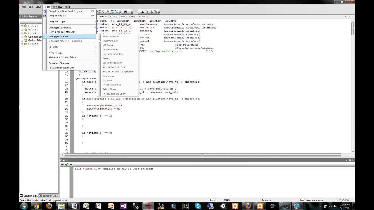Switch to Compass Sensor.c tab

[138, 17]
